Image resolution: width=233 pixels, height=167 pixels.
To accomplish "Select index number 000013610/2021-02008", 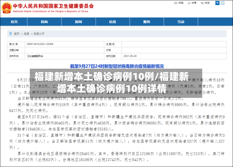I will 40,44.
